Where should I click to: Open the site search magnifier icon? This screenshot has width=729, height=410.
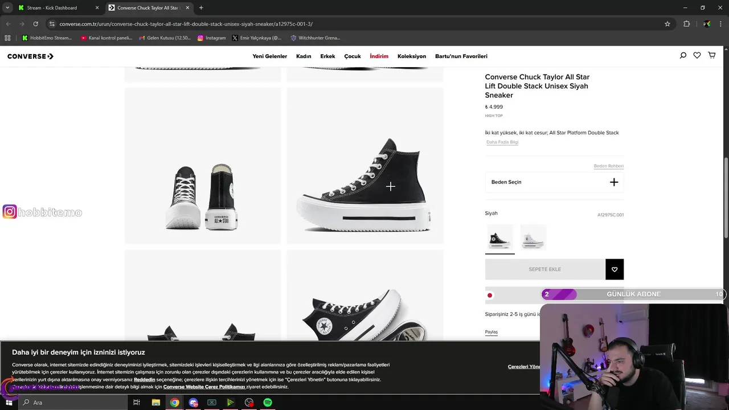683,55
